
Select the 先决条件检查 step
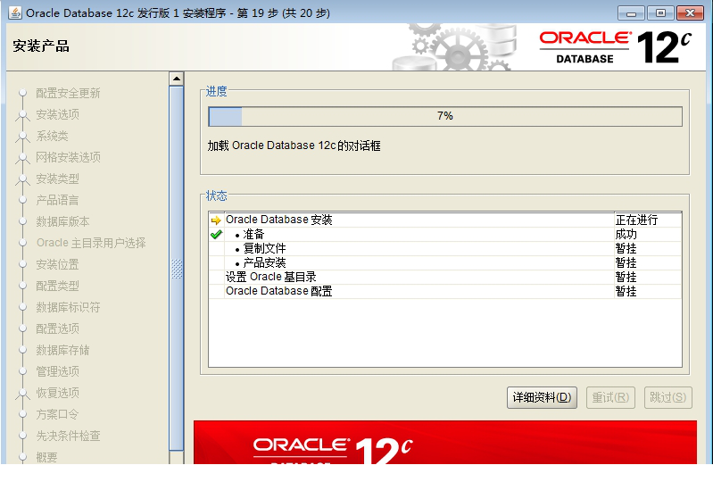pyautogui.click(x=68, y=436)
